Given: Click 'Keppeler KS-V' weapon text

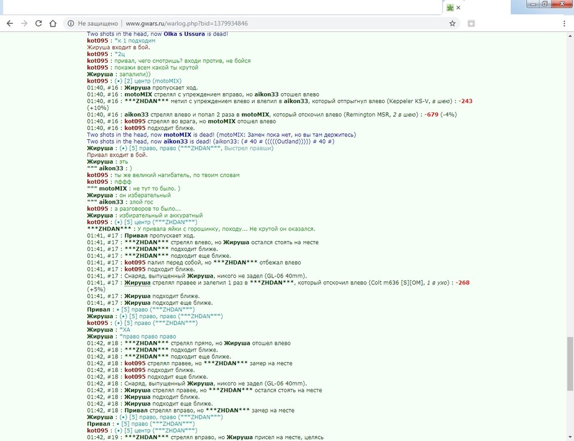Looking at the screenshot, I should pyautogui.click(x=409, y=101).
